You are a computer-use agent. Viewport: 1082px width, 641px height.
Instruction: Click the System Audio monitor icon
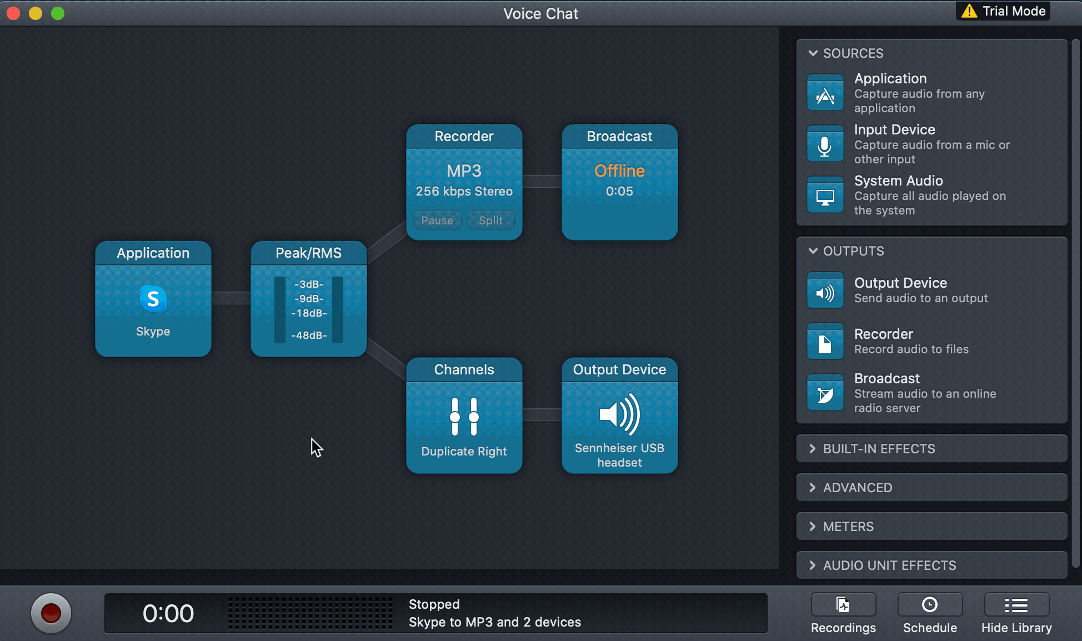[825, 195]
